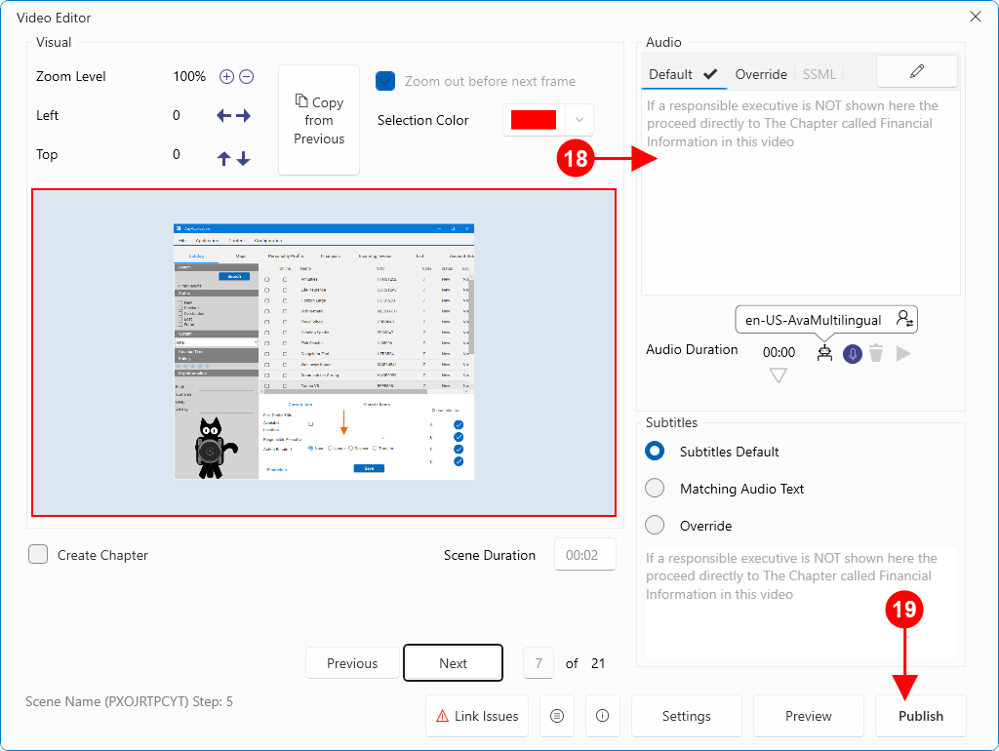The height and width of the screenshot is (751, 999).
Task: Click the zoom out minus icon
Action: (x=247, y=77)
